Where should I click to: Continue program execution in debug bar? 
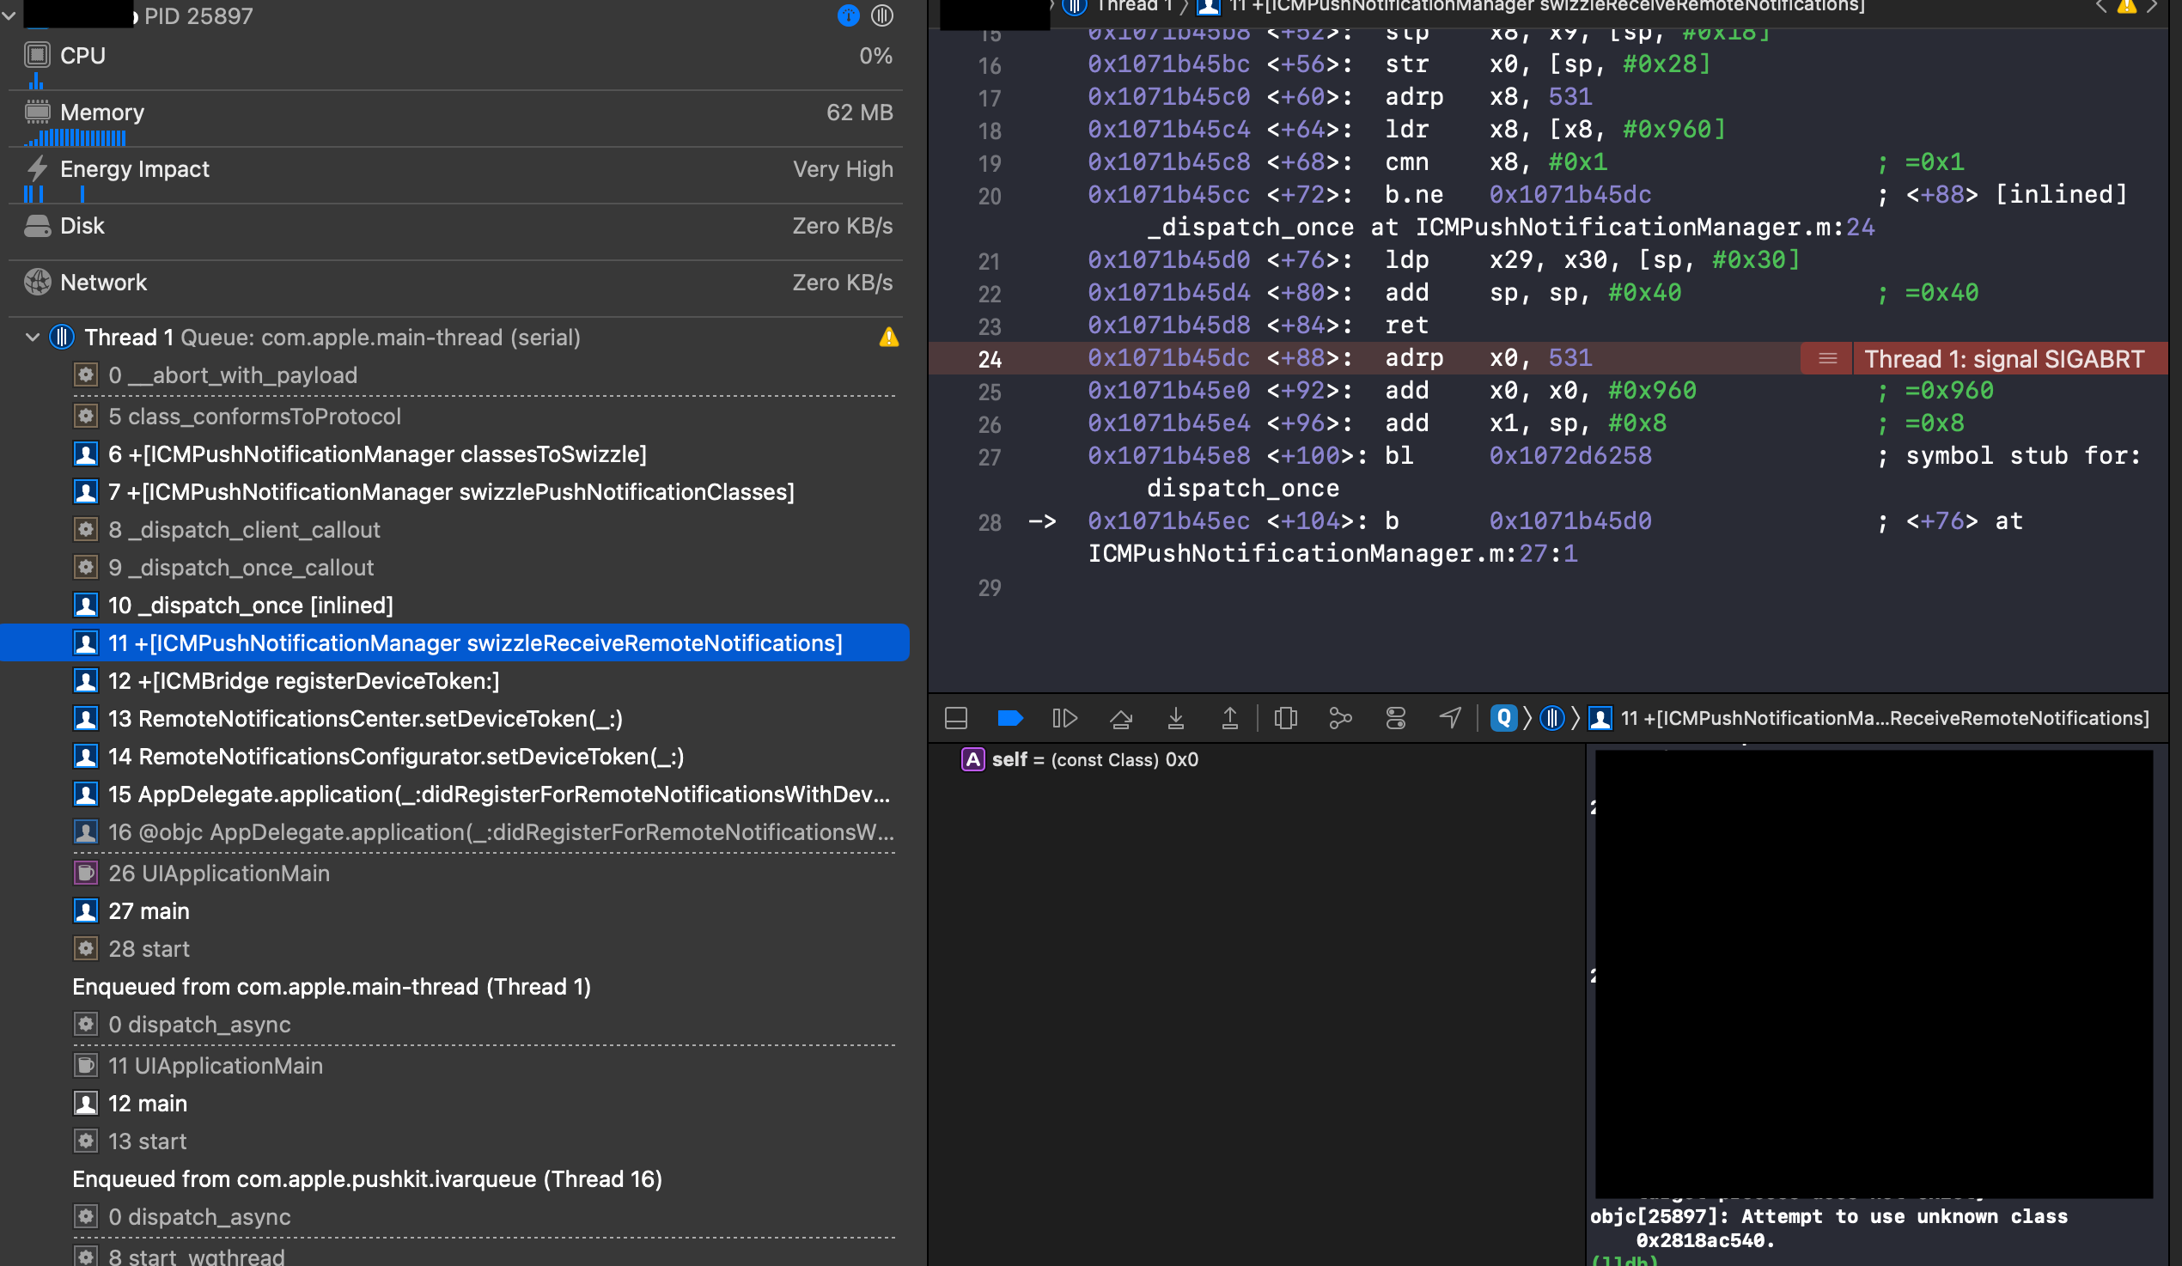pyautogui.click(x=1064, y=718)
